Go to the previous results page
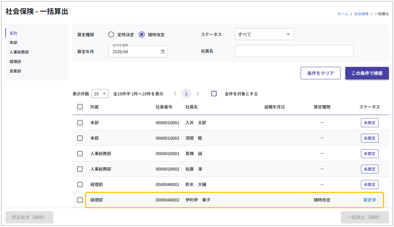Viewport: 394px width, 227px height. click(x=175, y=94)
